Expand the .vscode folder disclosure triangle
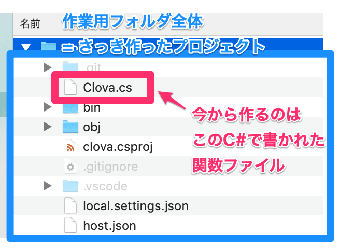The image size is (339, 248). [48, 186]
